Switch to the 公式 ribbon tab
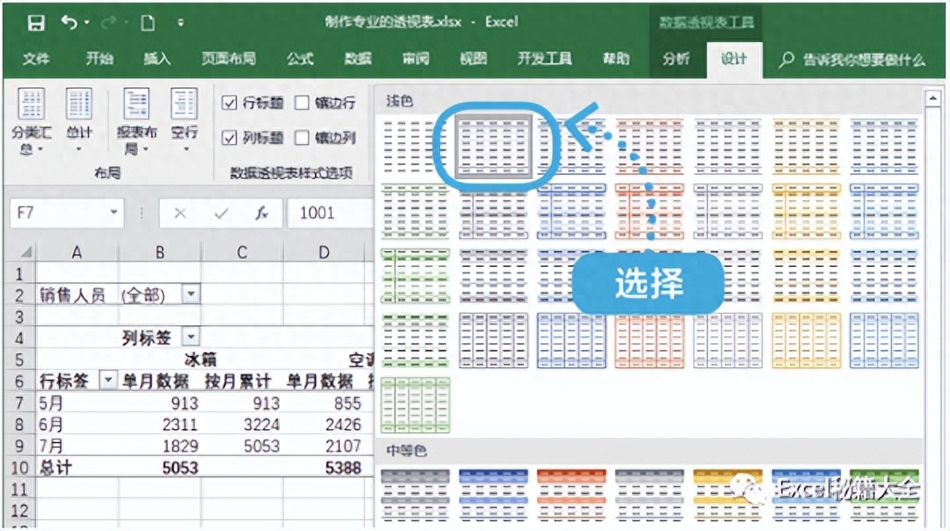 pyautogui.click(x=300, y=59)
